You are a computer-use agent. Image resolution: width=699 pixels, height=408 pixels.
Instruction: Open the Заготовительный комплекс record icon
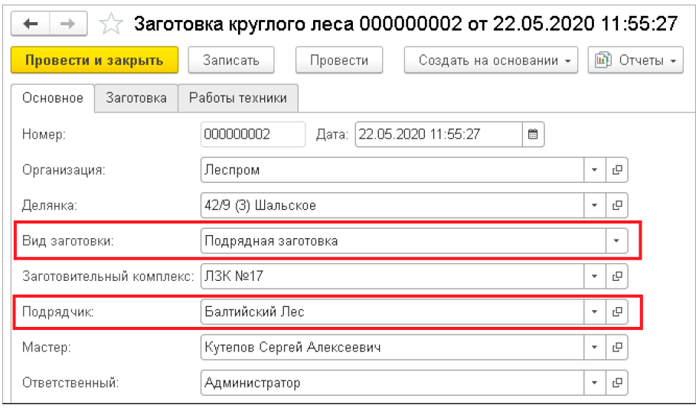click(616, 276)
